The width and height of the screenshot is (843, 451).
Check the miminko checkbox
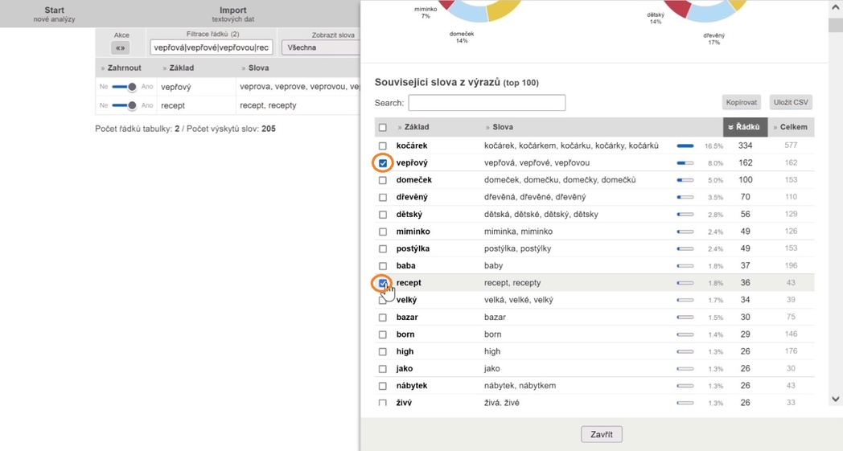click(383, 232)
